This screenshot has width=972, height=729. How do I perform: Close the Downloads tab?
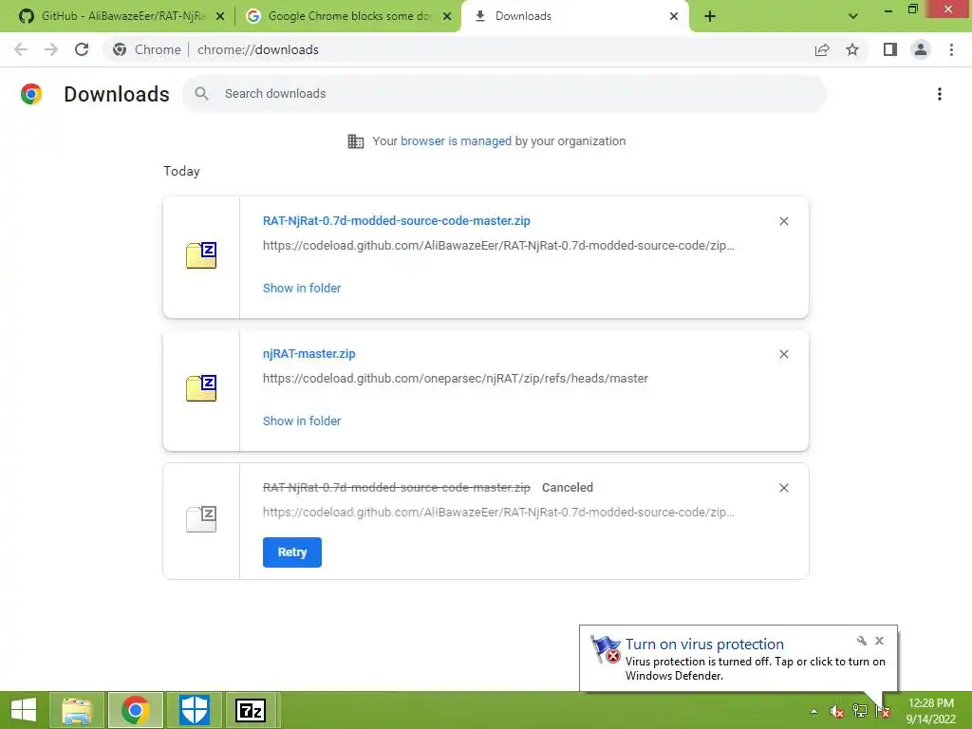click(x=674, y=16)
